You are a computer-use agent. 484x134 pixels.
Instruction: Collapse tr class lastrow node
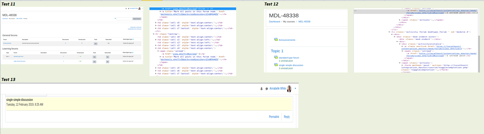tap(154, 34)
